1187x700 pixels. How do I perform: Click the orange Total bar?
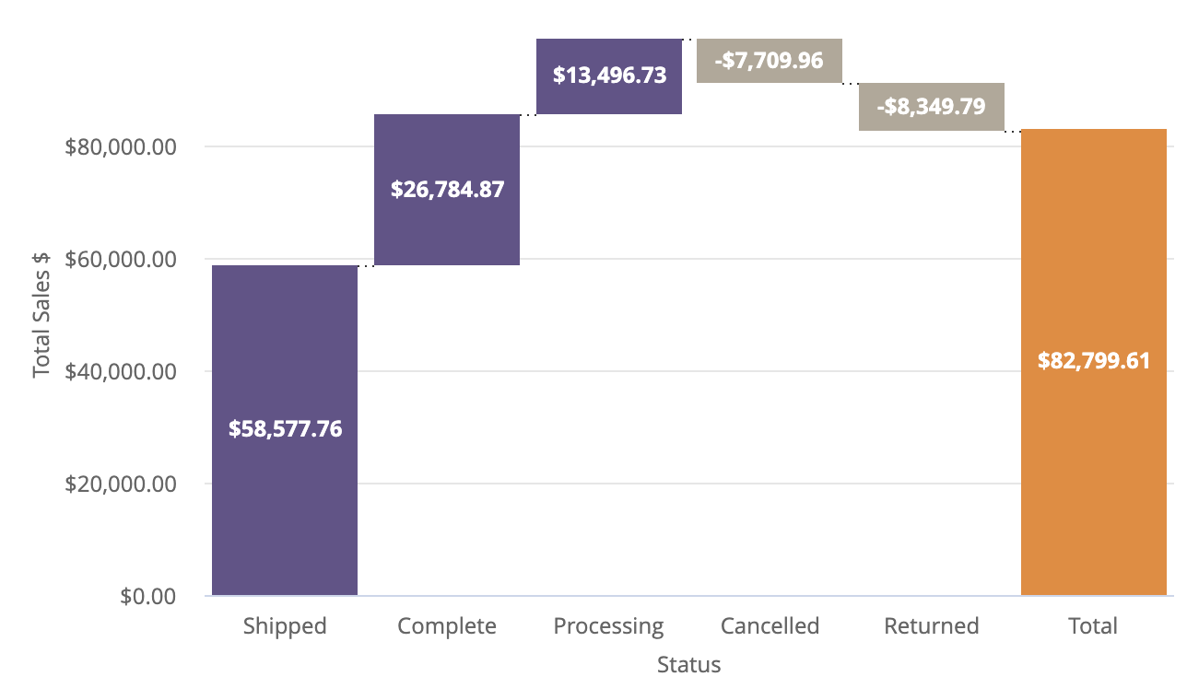(x=1094, y=461)
